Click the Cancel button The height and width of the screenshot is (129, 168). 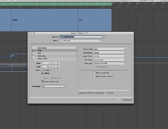click(118, 100)
